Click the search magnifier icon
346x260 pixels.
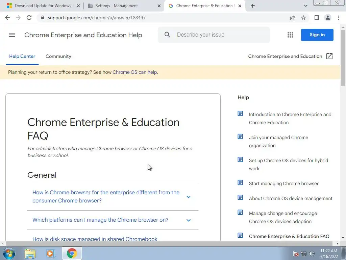tap(167, 35)
